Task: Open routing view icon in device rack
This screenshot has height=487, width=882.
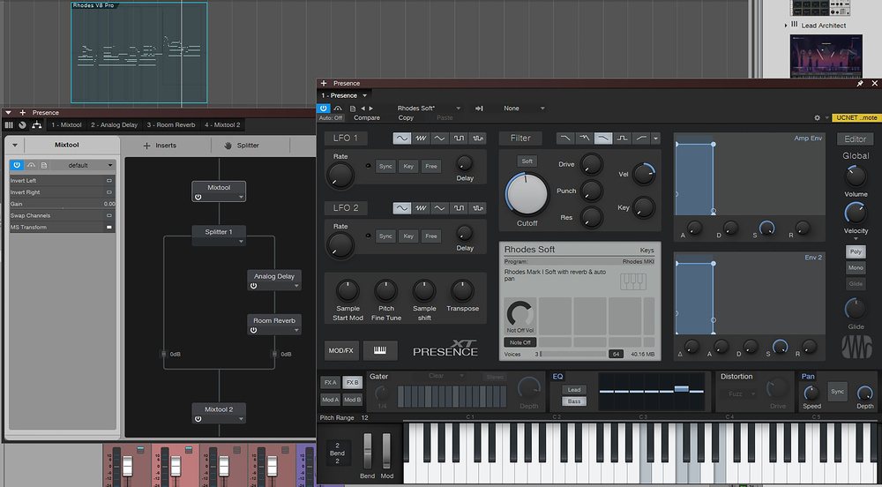Action: coord(37,125)
